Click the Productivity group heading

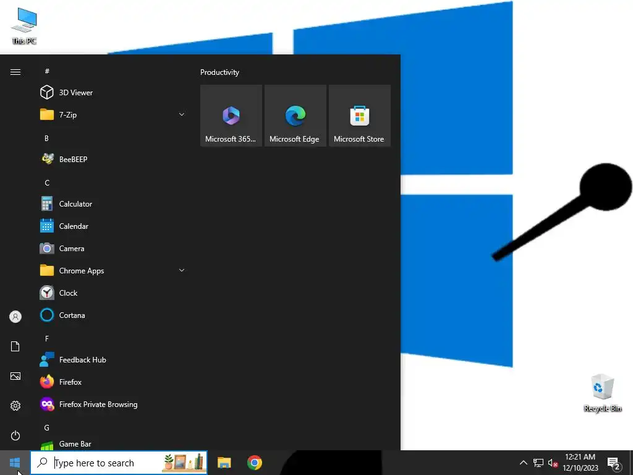coord(219,72)
